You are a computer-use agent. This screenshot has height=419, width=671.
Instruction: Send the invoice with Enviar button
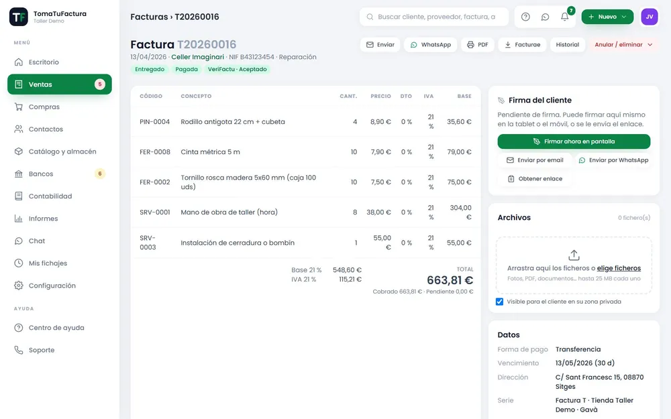click(380, 44)
